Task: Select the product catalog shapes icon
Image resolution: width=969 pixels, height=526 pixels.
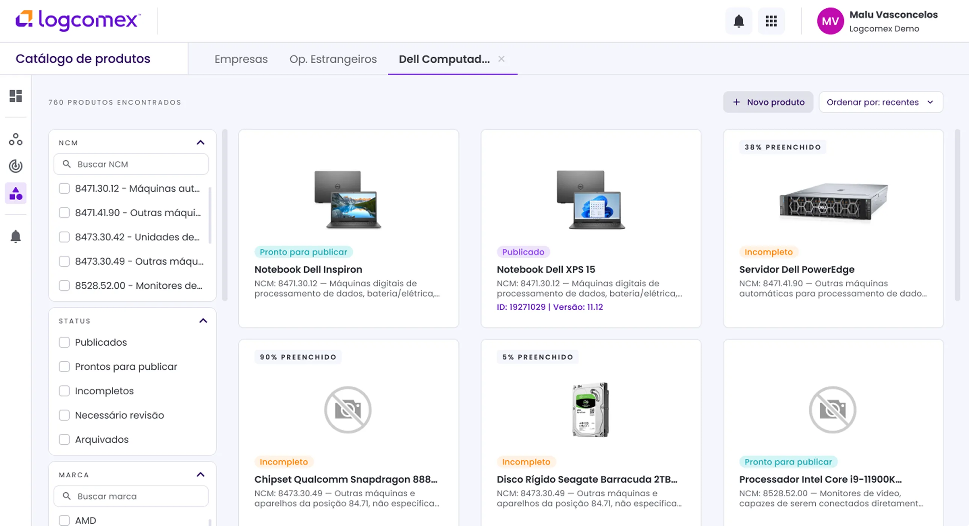Action: click(x=15, y=193)
